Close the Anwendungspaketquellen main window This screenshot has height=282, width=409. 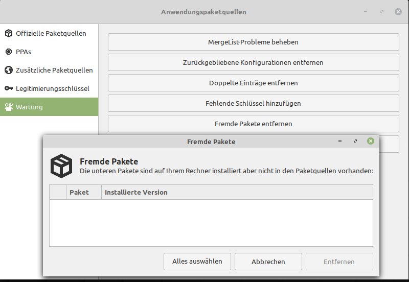click(398, 12)
